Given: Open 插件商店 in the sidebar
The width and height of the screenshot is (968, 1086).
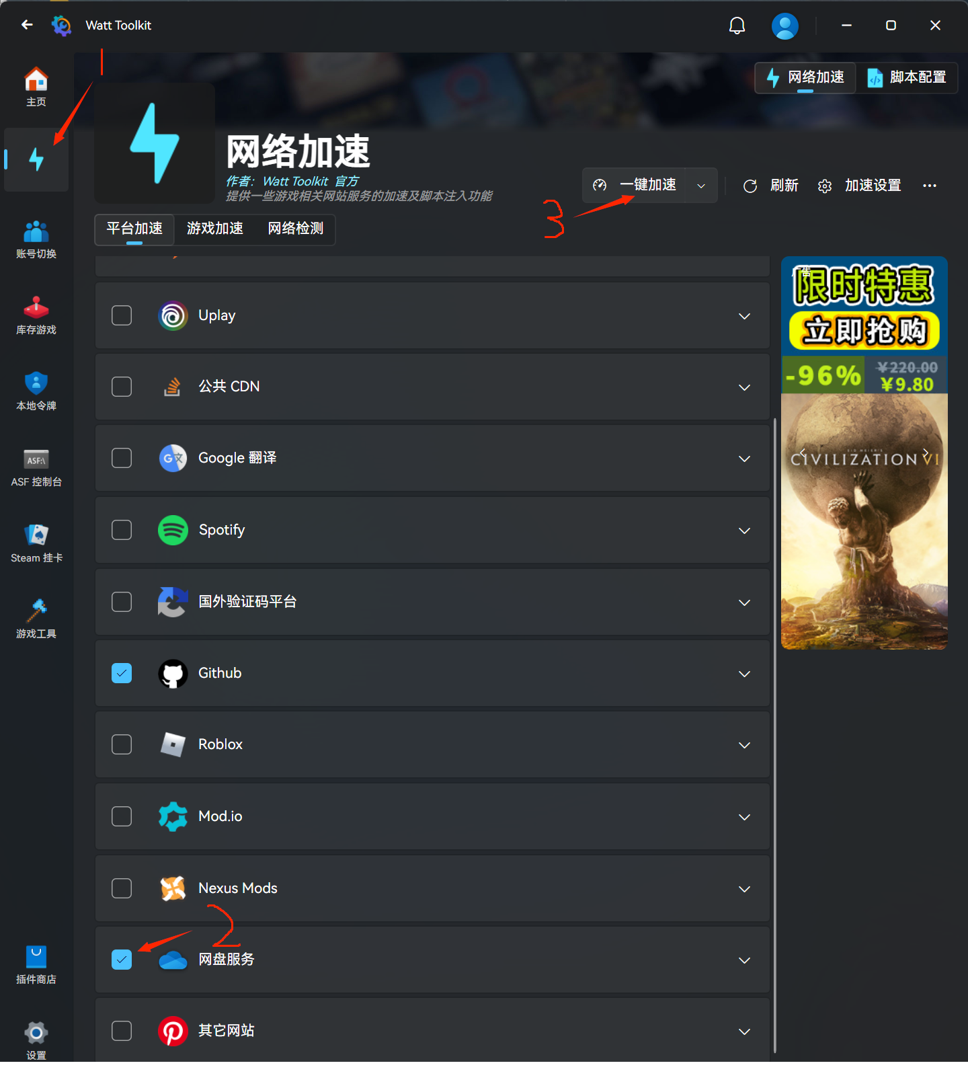Looking at the screenshot, I should click(x=36, y=965).
